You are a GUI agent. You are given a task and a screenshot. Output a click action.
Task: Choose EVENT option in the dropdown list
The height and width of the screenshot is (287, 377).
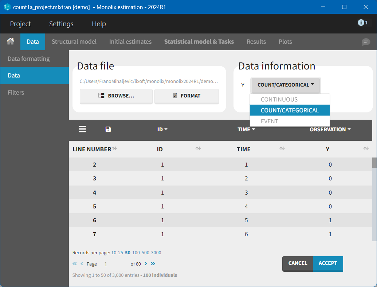[x=270, y=121]
